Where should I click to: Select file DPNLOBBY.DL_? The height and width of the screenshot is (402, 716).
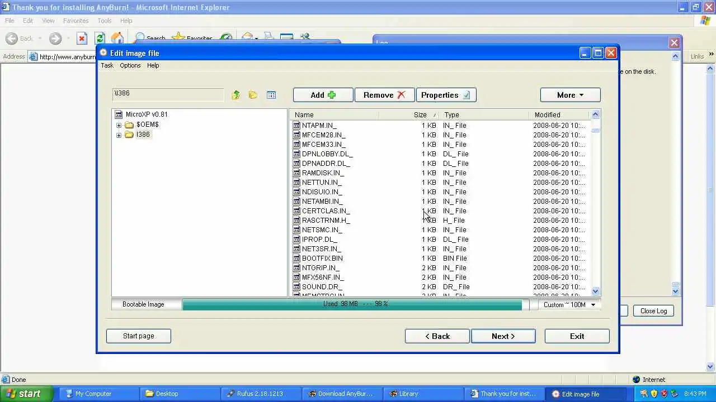point(327,154)
